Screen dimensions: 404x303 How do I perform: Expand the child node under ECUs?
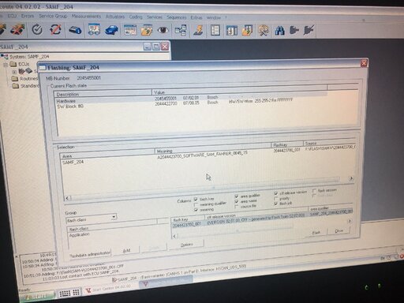pyautogui.click(x=14, y=72)
